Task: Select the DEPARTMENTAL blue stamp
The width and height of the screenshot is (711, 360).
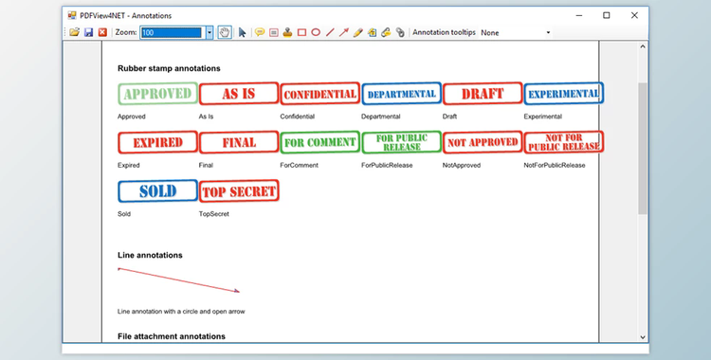Action: point(401,94)
